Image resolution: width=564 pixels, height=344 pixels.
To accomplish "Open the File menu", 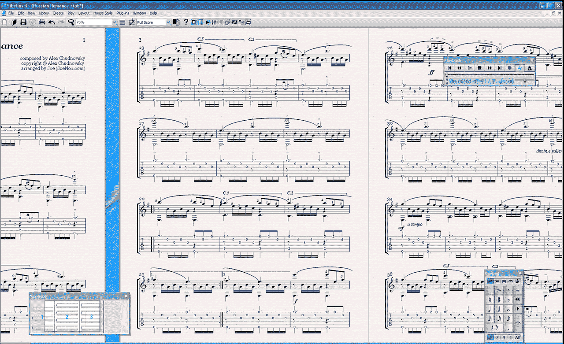I will [x=11, y=13].
